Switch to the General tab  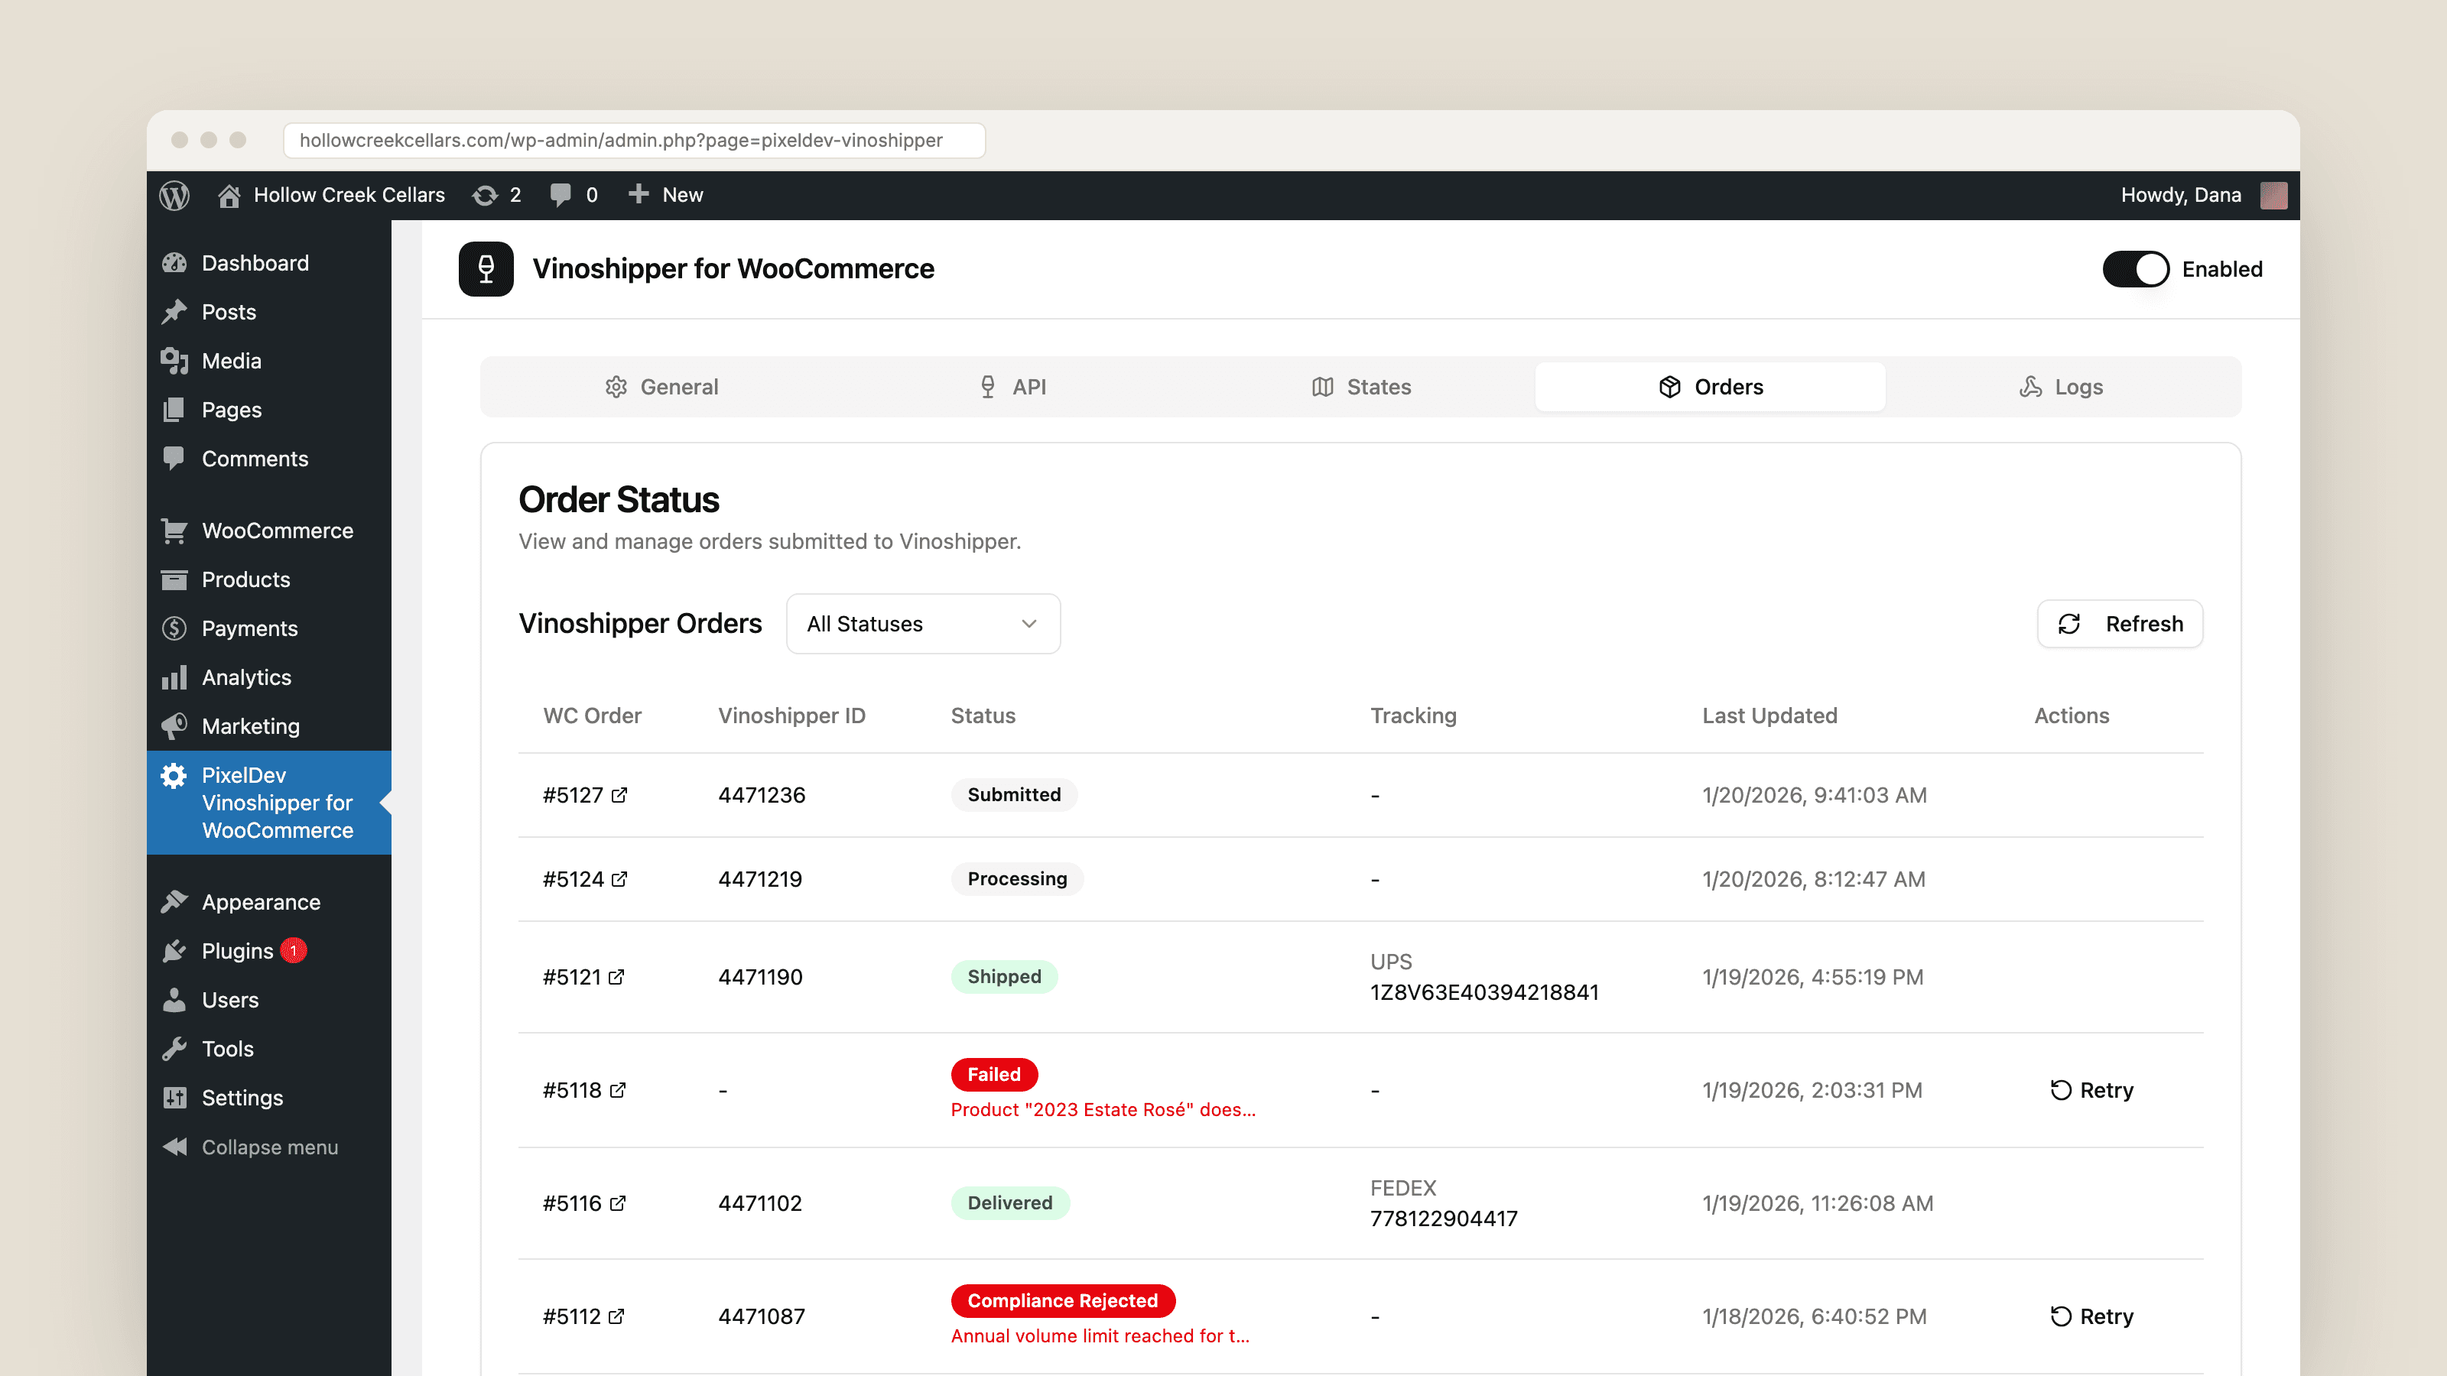661,387
